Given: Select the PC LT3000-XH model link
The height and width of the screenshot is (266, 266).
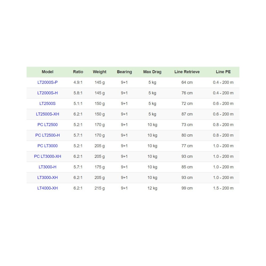Looking at the screenshot, I should tap(47, 156).
